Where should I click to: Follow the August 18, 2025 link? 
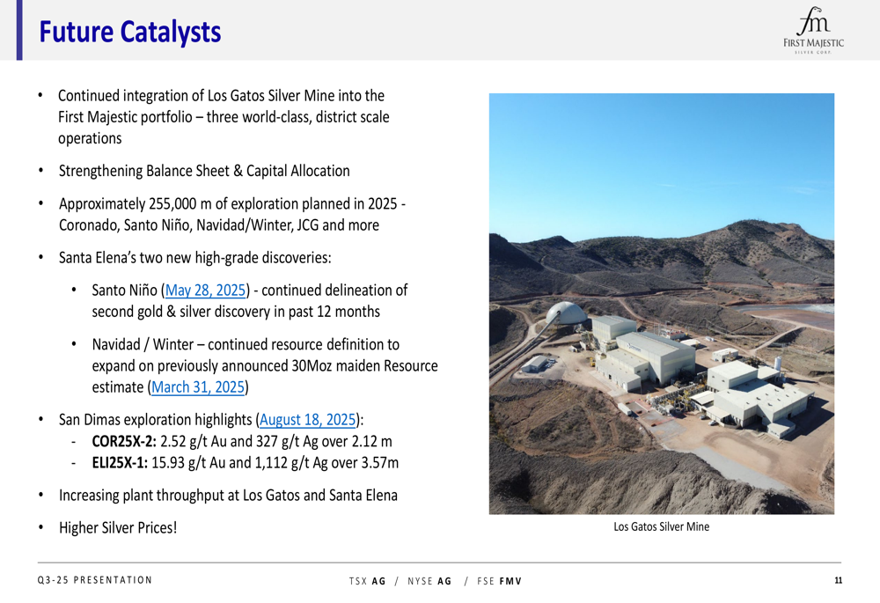click(308, 420)
